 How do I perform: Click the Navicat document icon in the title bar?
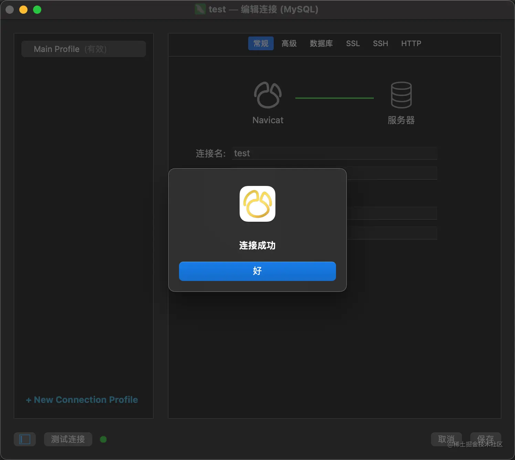point(200,9)
